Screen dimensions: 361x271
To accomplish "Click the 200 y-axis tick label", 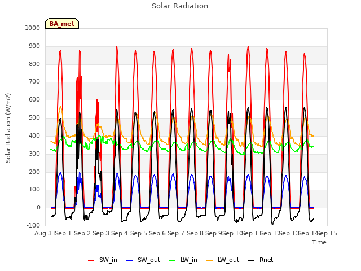I will 34,172.
